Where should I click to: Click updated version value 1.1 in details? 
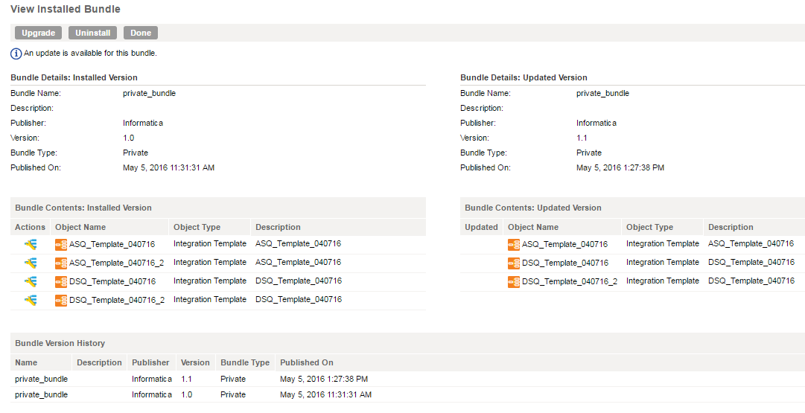(582, 138)
